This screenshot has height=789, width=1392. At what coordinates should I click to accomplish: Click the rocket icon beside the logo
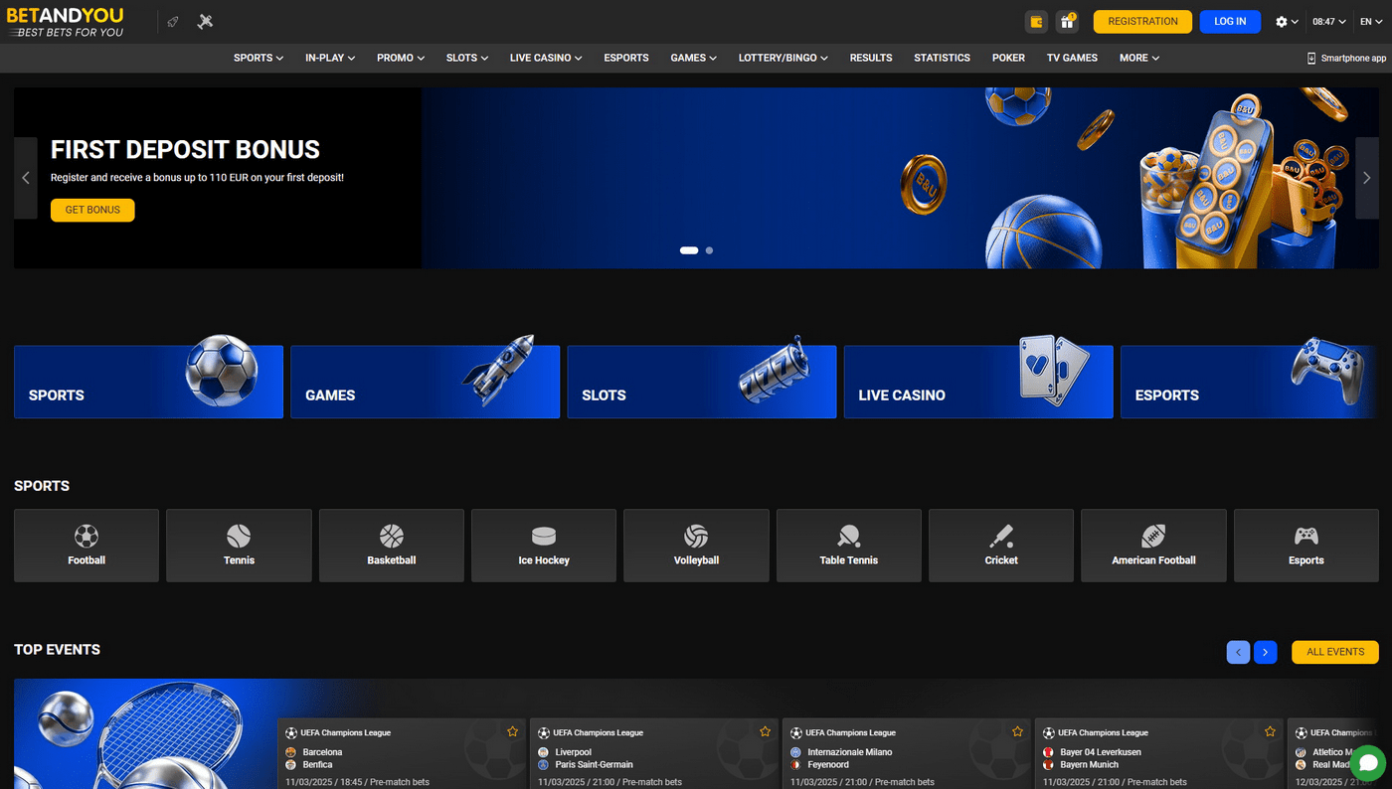(173, 22)
